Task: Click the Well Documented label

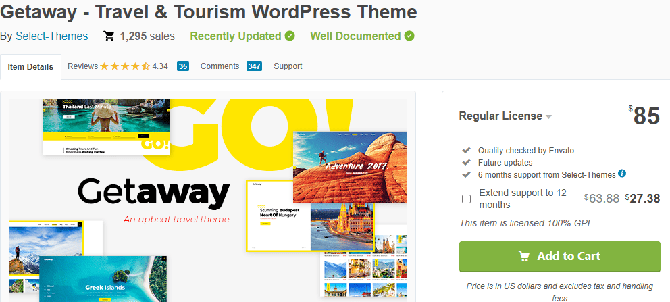Action: 355,36
